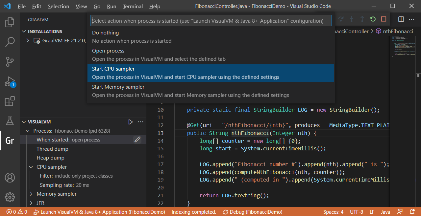The image size is (421, 216).
Task: Open the Manage gear icon
Action: (10, 197)
